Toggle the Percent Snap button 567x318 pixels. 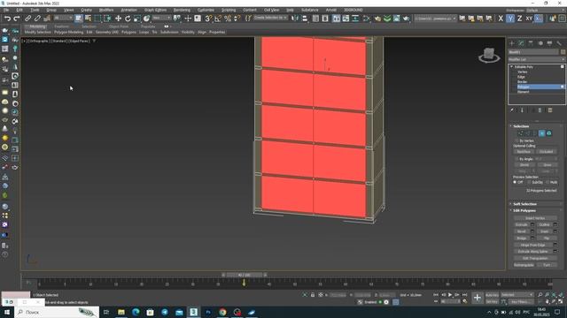(228, 19)
